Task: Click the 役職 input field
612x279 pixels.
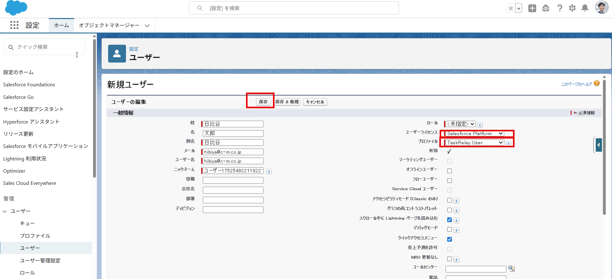Action: (x=233, y=180)
